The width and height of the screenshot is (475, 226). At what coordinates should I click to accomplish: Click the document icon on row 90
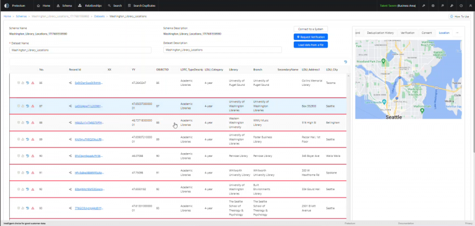coord(19,156)
